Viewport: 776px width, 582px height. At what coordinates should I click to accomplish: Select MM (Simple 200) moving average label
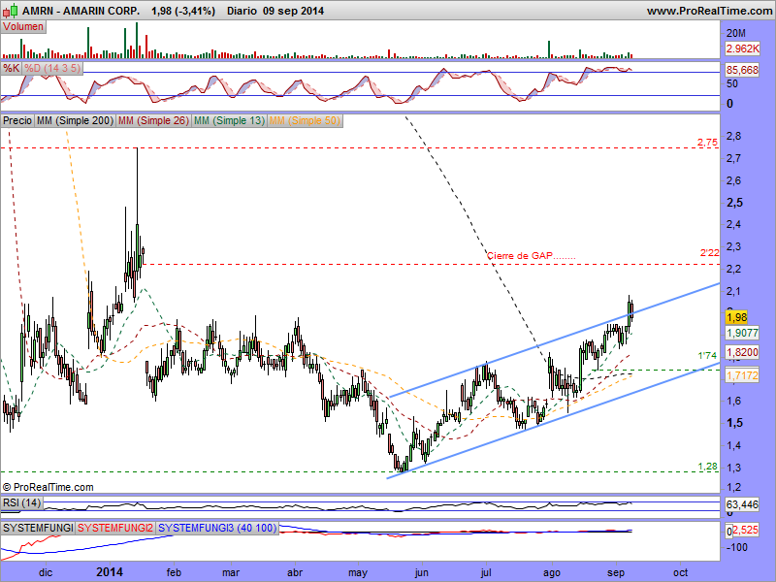(x=76, y=120)
